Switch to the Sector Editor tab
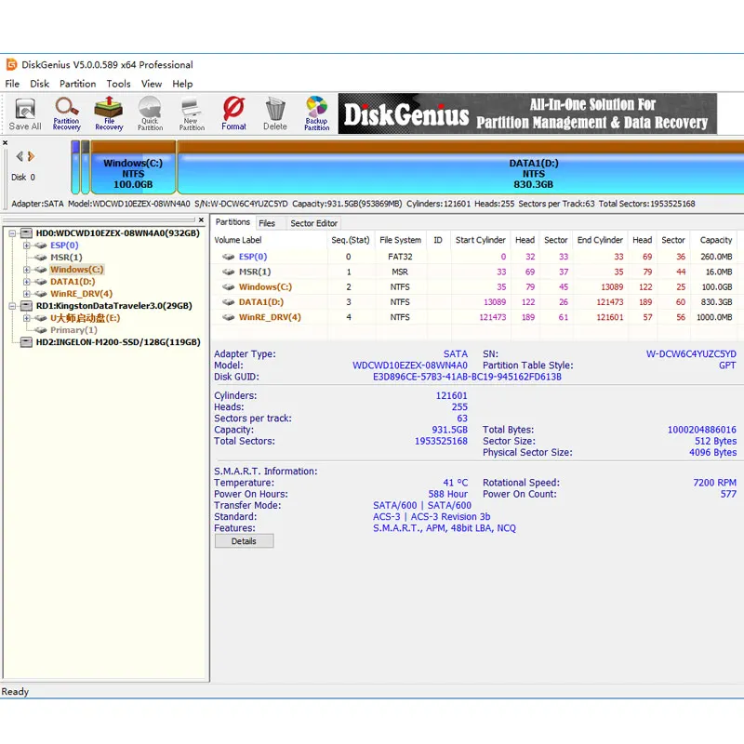 tap(313, 223)
